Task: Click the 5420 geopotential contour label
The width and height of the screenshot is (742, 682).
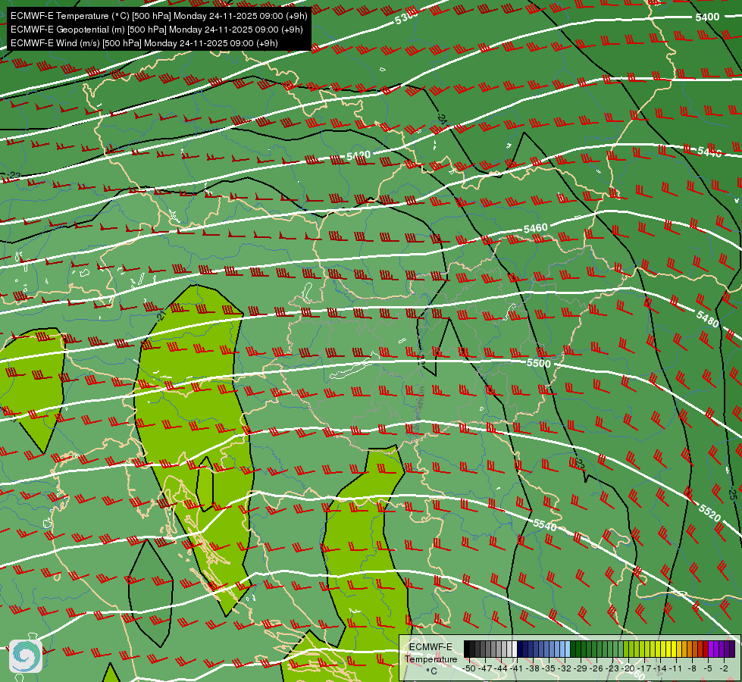Action: click(358, 155)
